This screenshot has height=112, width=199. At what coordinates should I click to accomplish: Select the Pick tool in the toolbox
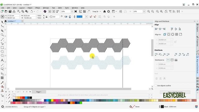coord(2,22)
